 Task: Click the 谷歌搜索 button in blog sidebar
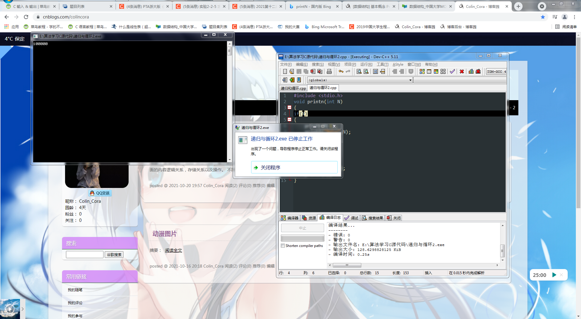114,255
